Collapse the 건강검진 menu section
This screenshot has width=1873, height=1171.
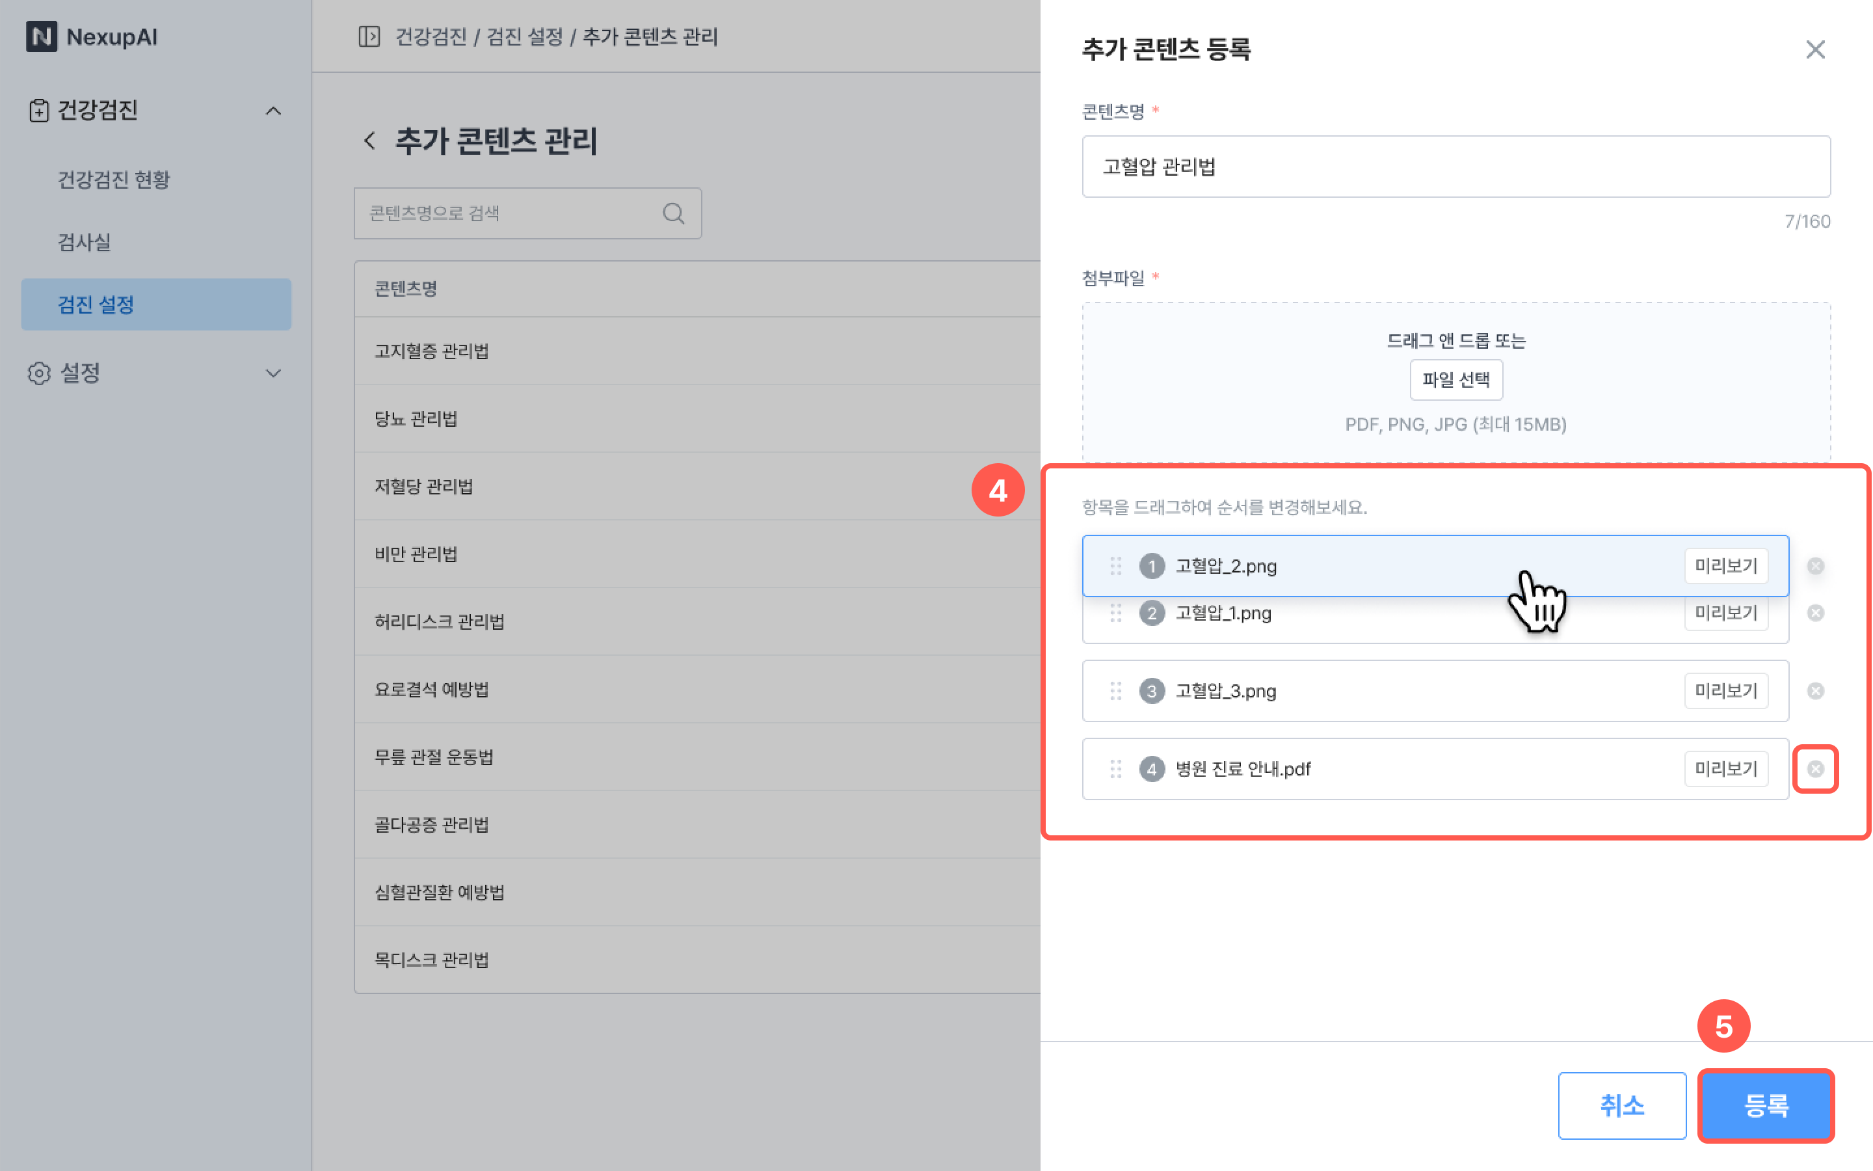(273, 111)
